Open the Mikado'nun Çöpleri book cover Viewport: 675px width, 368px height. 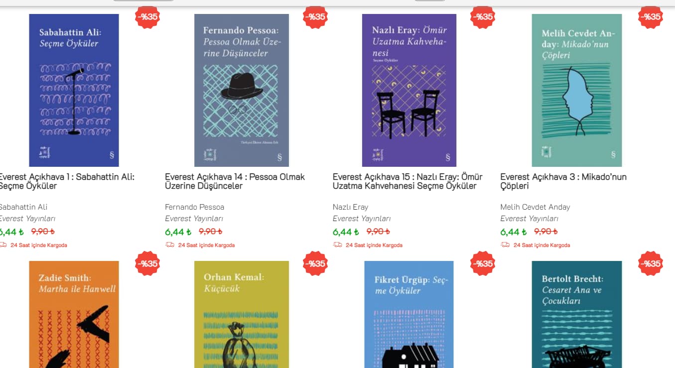[x=577, y=90]
